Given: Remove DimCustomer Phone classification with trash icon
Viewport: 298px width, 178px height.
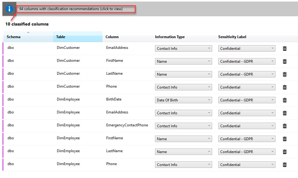Looking at the screenshot, I should [285, 87].
